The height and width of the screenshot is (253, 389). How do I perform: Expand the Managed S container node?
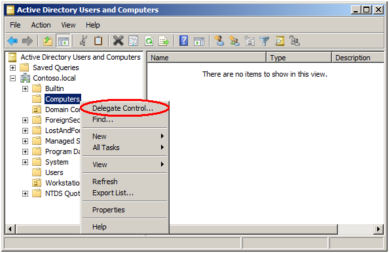[25, 141]
